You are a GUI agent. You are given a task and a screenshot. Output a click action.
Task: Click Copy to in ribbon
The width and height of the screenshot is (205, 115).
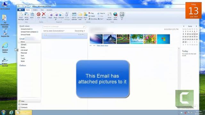(x=101, y=13)
